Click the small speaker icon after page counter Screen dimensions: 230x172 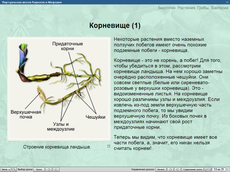point(228,169)
